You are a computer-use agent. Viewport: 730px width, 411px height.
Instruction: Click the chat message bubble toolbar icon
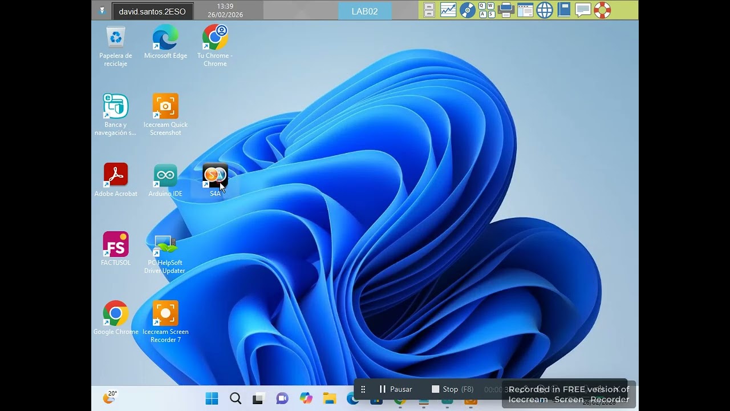pyautogui.click(x=583, y=10)
